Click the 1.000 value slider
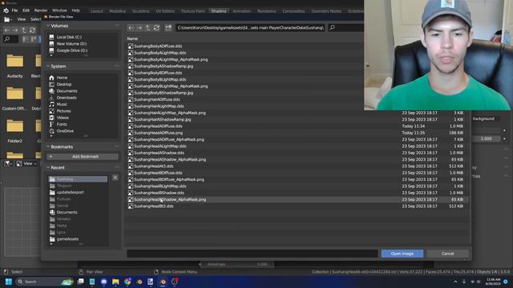Image resolution: width=513 pixels, height=288 pixels. [487, 138]
